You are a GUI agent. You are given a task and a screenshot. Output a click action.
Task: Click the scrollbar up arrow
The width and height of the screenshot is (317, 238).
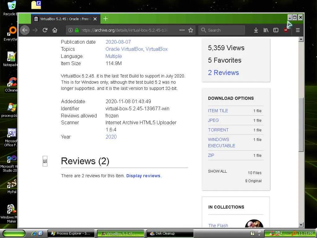(x=301, y=39)
